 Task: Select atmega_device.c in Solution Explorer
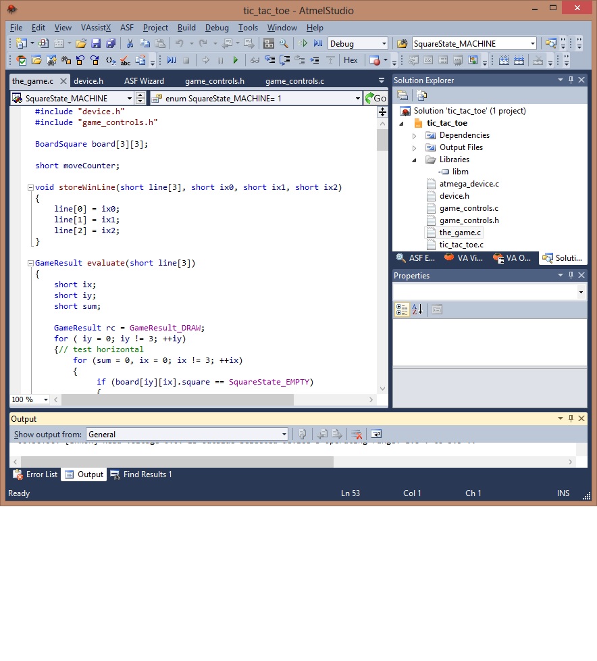[469, 184]
